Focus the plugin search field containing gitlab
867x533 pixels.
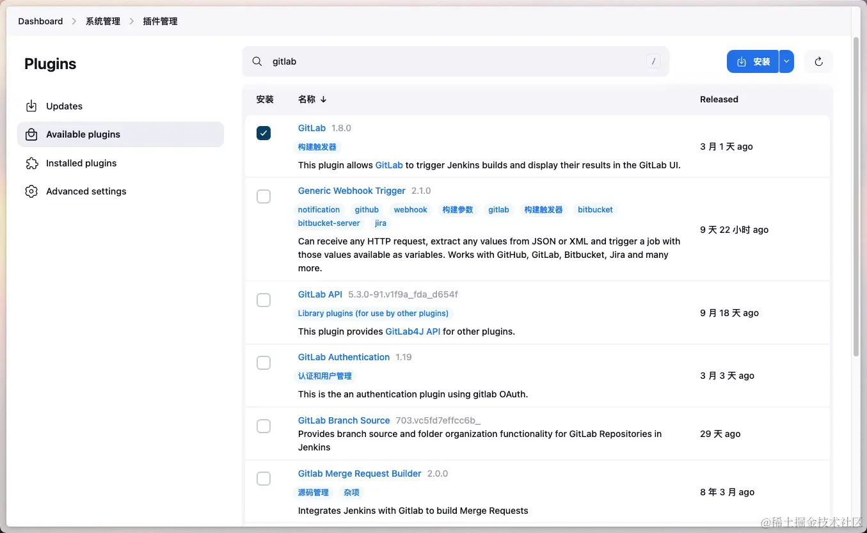(456, 61)
